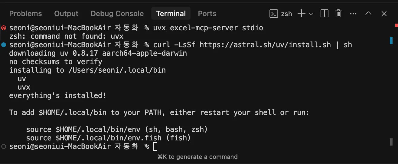Open the Output tab
The height and width of the screenshot is (164, 398).
(66, 14)
